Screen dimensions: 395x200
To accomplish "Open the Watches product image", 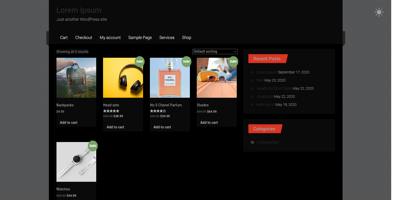I will coord(76,162).
